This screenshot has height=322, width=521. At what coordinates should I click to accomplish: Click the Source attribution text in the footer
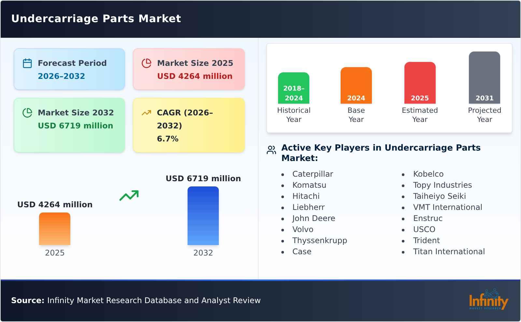pyautogui.click(x=136, y=300)
